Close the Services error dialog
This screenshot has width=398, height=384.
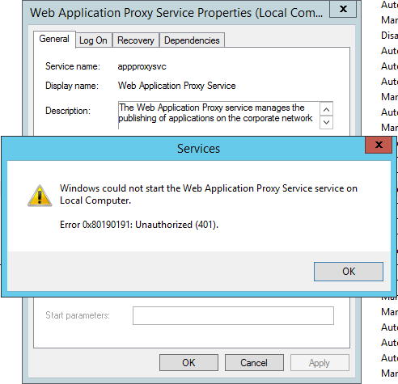pyautogui.click(x=379, y=145)
